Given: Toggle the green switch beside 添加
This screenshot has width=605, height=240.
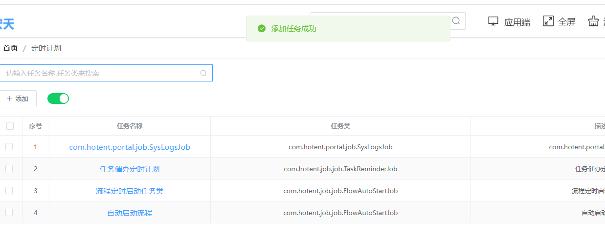Looking at the screenshot, I should [x=58, y=99].
